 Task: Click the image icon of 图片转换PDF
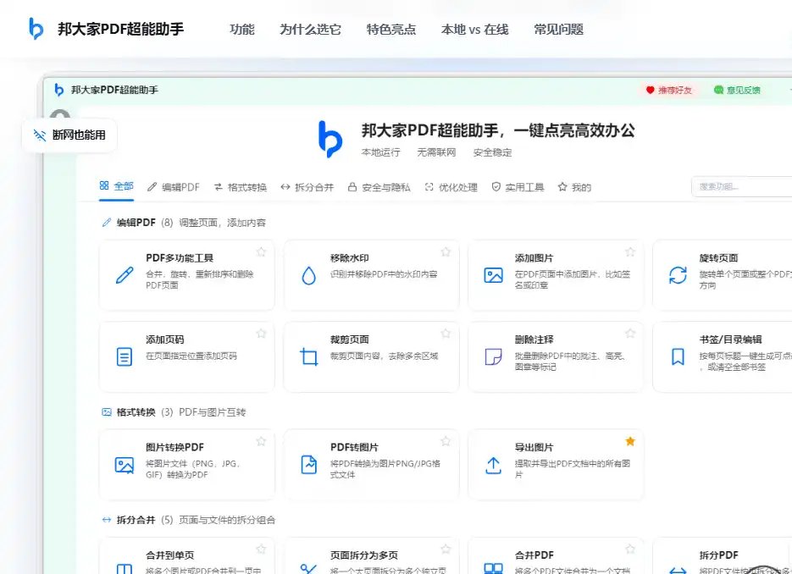(x=125, y=465)
